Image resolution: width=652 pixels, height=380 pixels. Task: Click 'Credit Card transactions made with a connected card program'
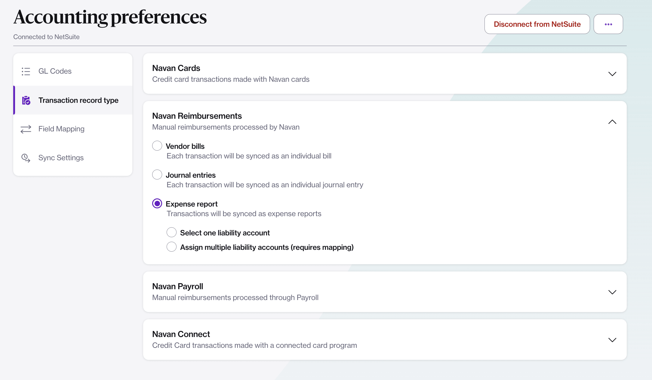(254, 345)
